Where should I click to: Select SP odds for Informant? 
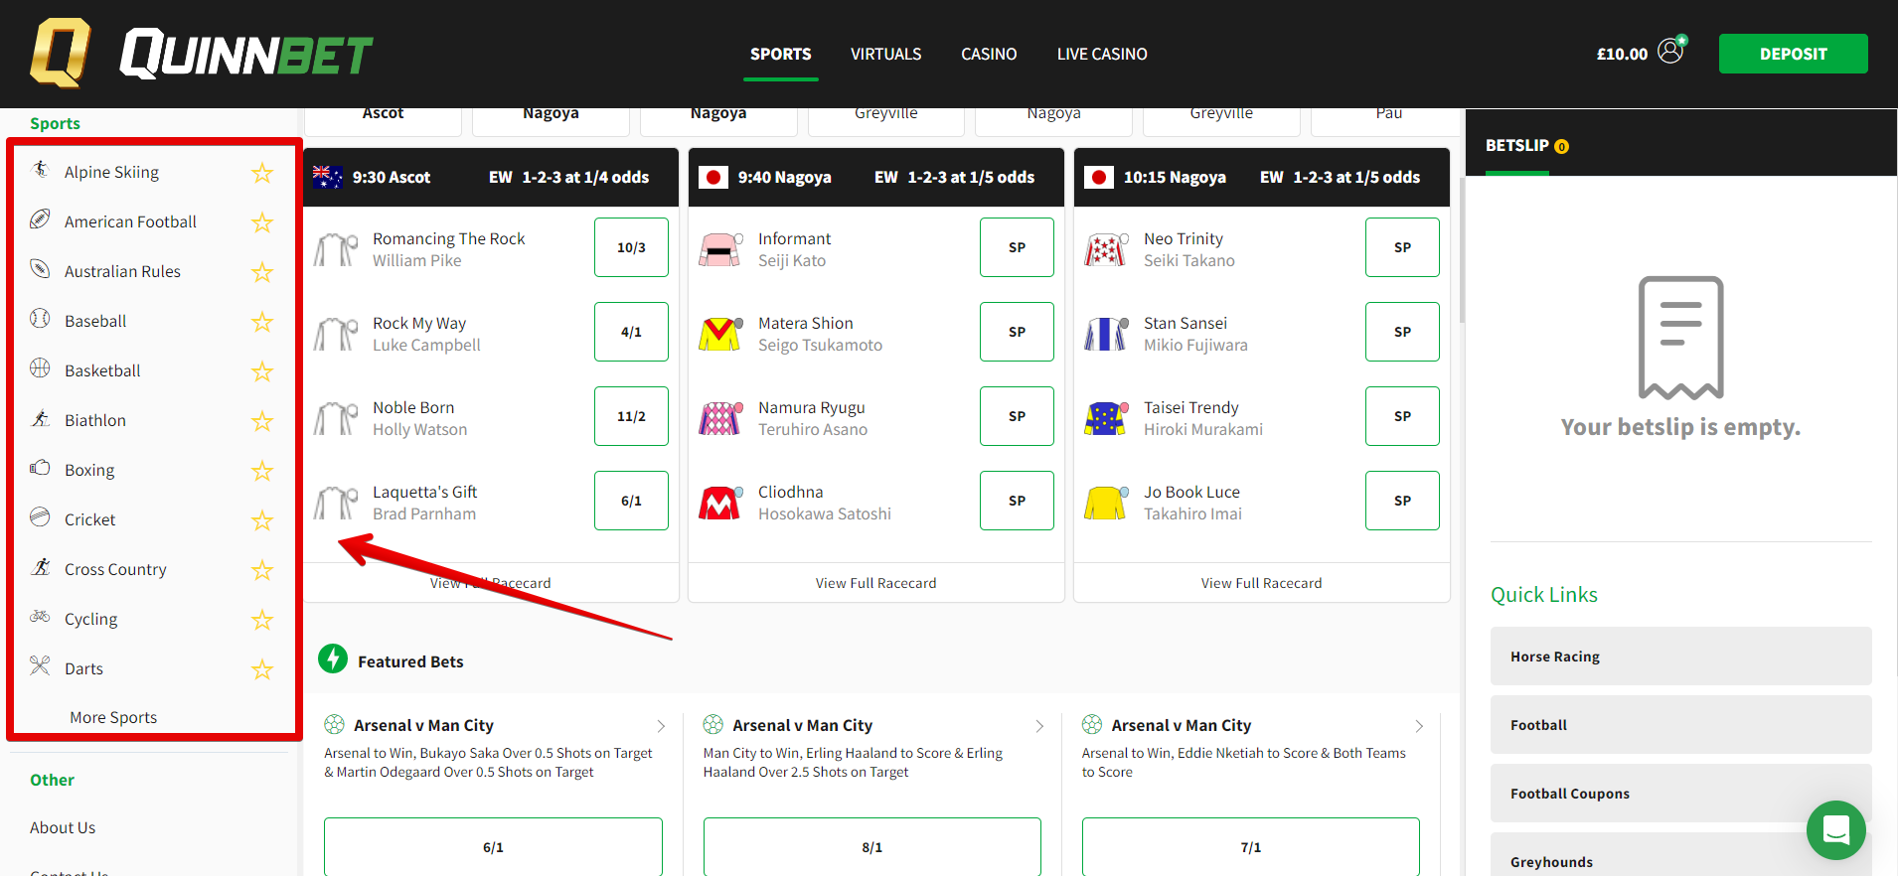tap(1017, 247)
